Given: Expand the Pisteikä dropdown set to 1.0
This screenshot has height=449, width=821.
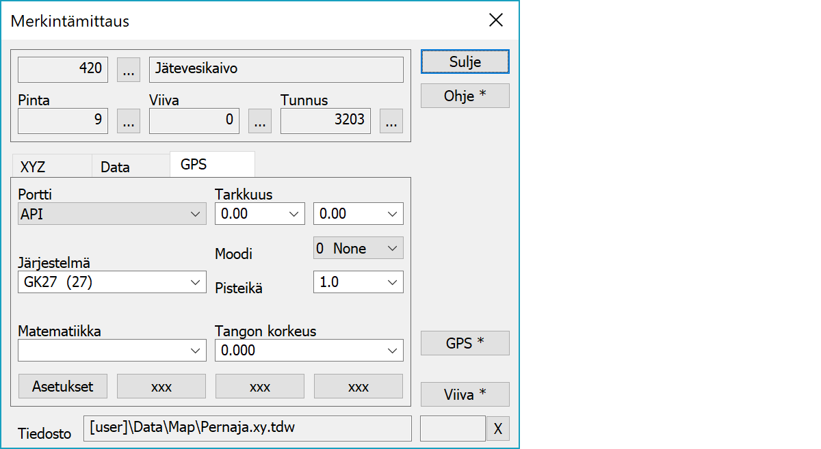Looking at the screenshot, I should coord(358,282).
